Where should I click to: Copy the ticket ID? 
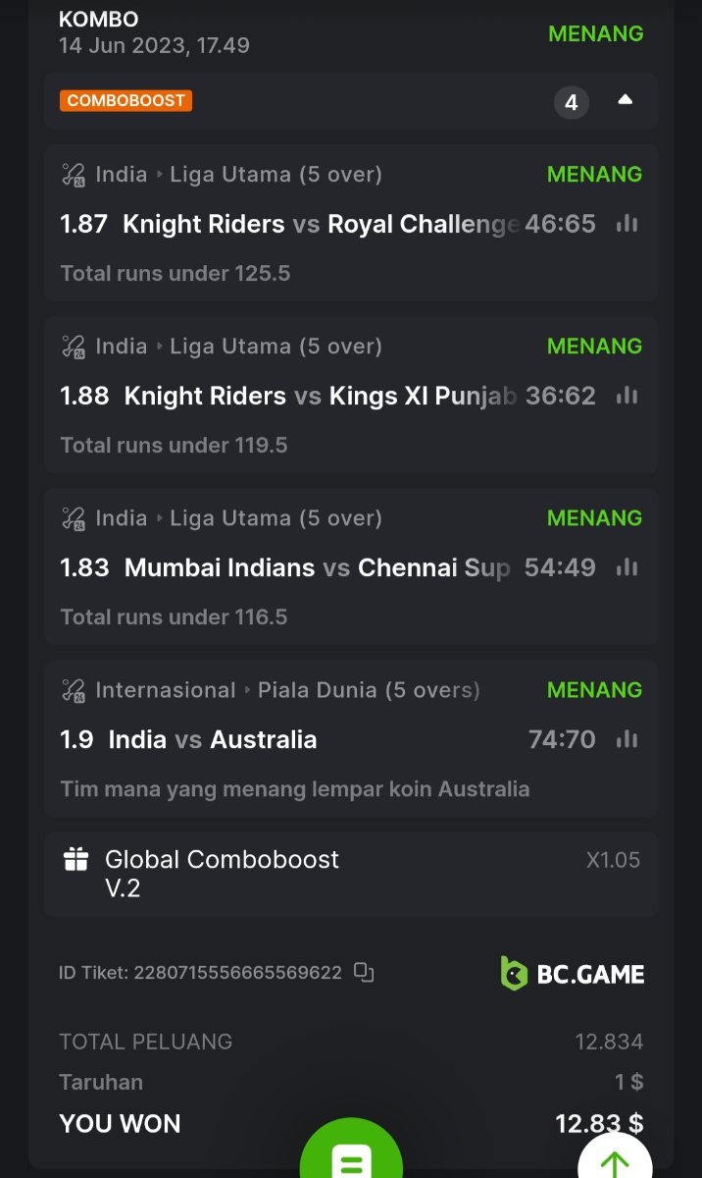(x=364, y=973)
